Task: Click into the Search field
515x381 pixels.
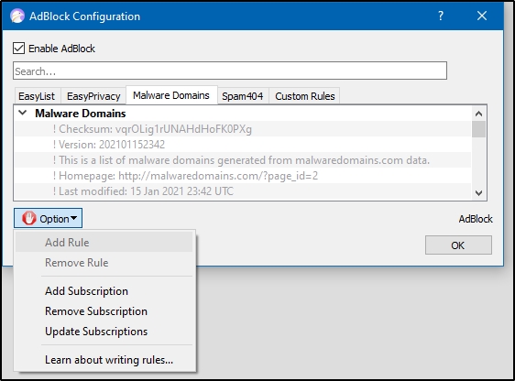Action: tap(230, 71)
